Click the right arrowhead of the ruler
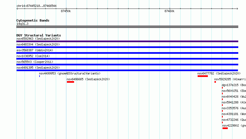Viewport: 246px width, 139px height. click(x=237, y=9)
